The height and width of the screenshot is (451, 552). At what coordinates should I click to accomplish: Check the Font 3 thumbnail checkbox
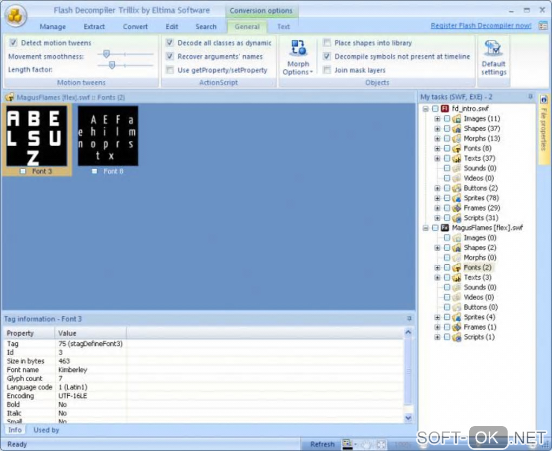pyautogui.click(x=23, y=171)
